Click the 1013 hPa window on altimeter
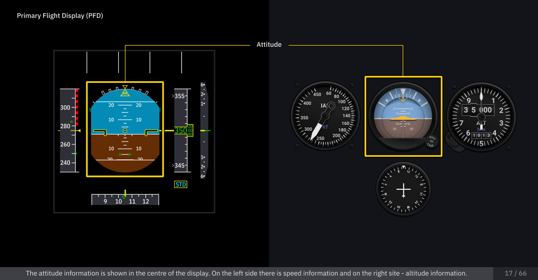This screenshot has width=538, height=280. (x=481, y=135)
